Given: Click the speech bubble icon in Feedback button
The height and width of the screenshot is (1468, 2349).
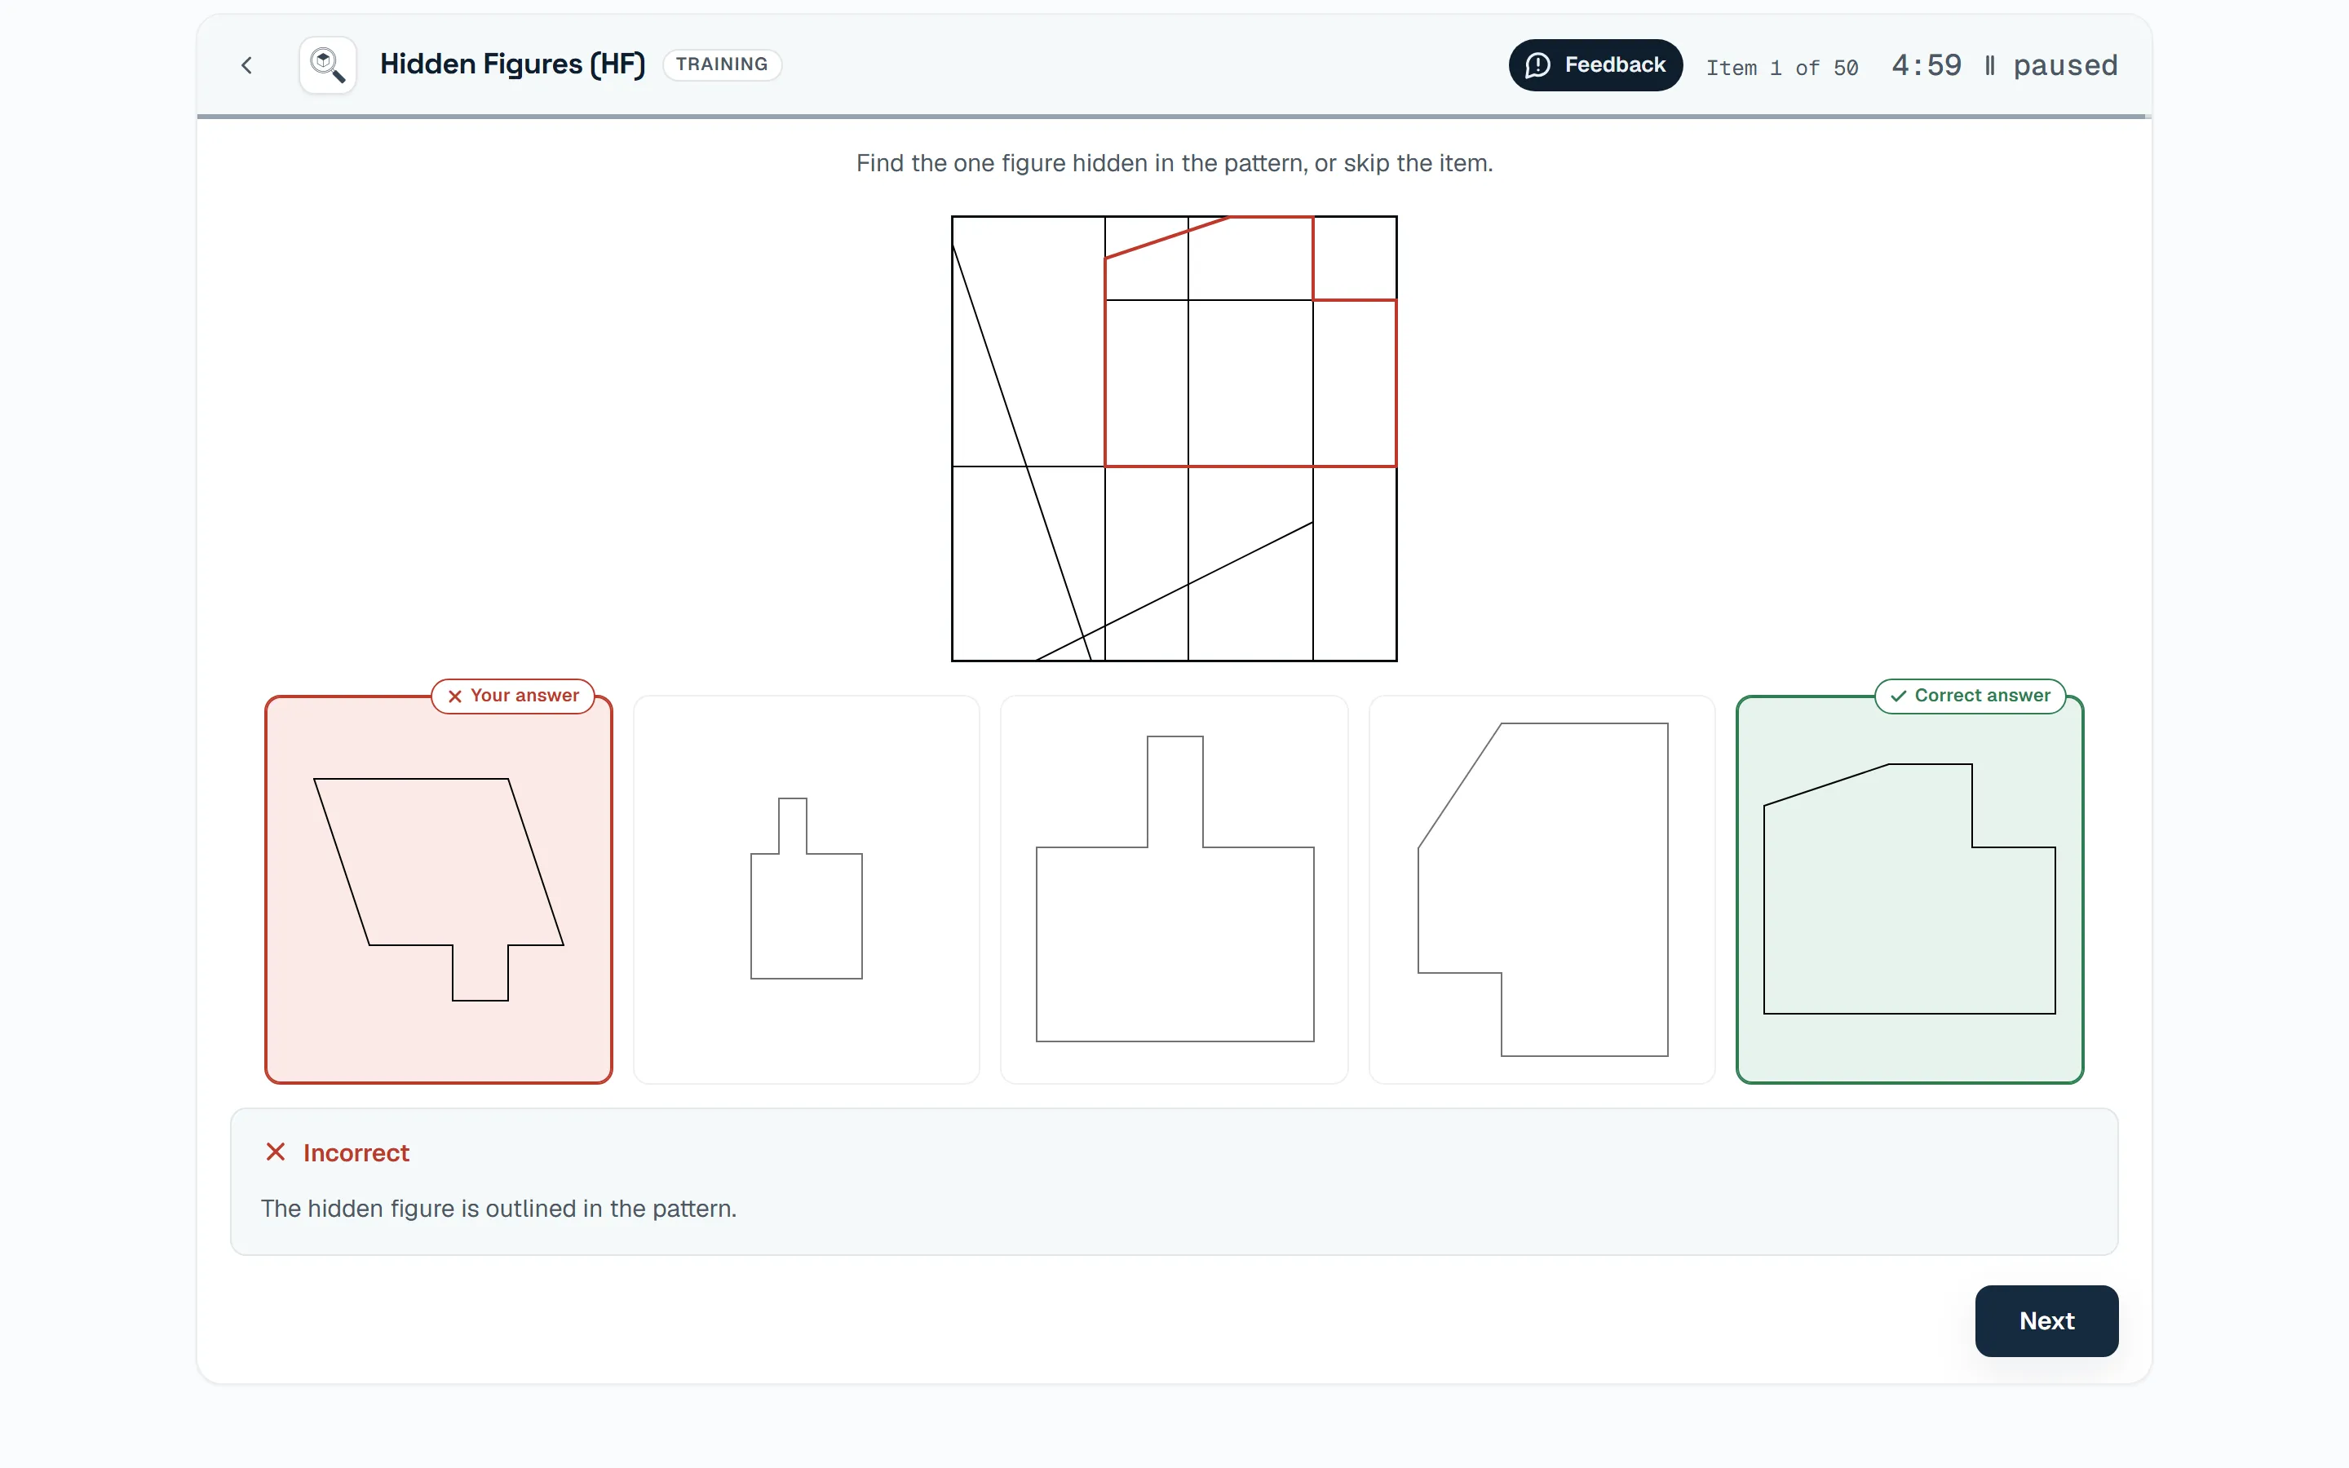Looking at the screenshot, I should click(1537, 65).
